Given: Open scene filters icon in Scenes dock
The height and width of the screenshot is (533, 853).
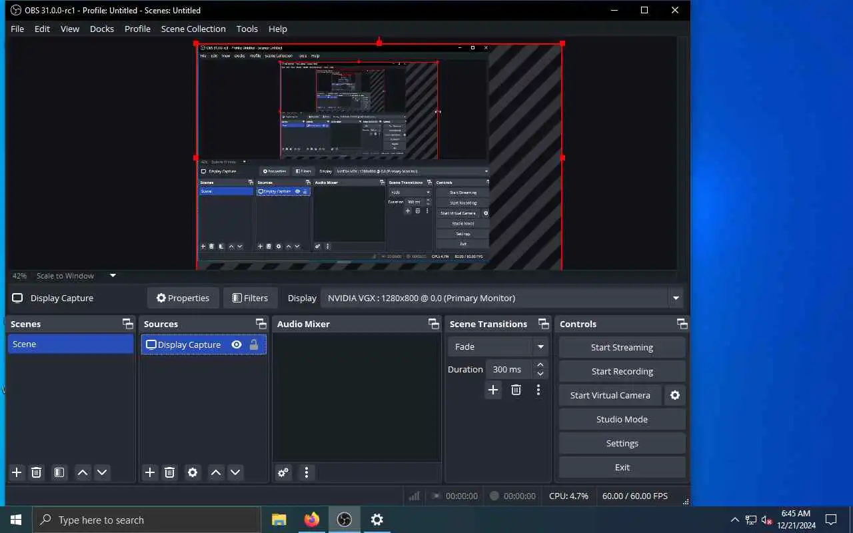Looking at the screenshot, I should tap(59, 472).
